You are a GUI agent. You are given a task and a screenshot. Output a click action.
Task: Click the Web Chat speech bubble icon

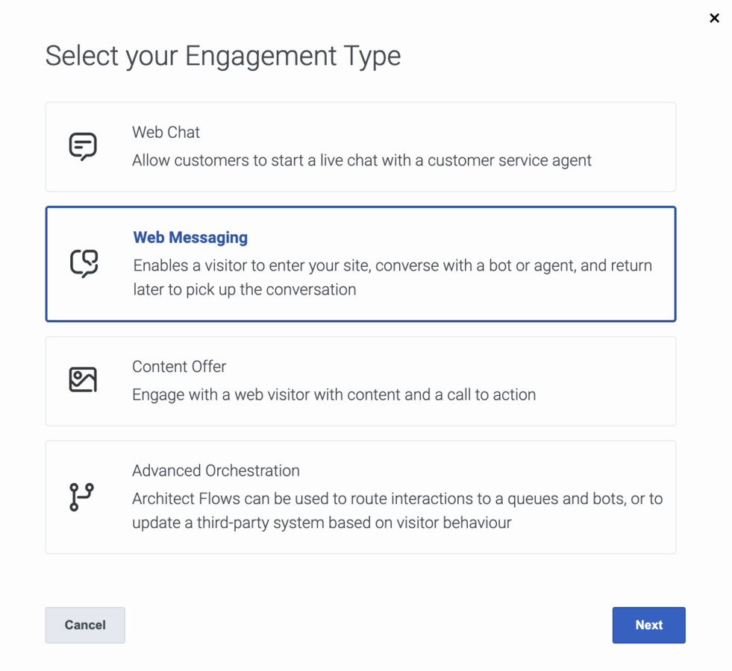point(83,146)
